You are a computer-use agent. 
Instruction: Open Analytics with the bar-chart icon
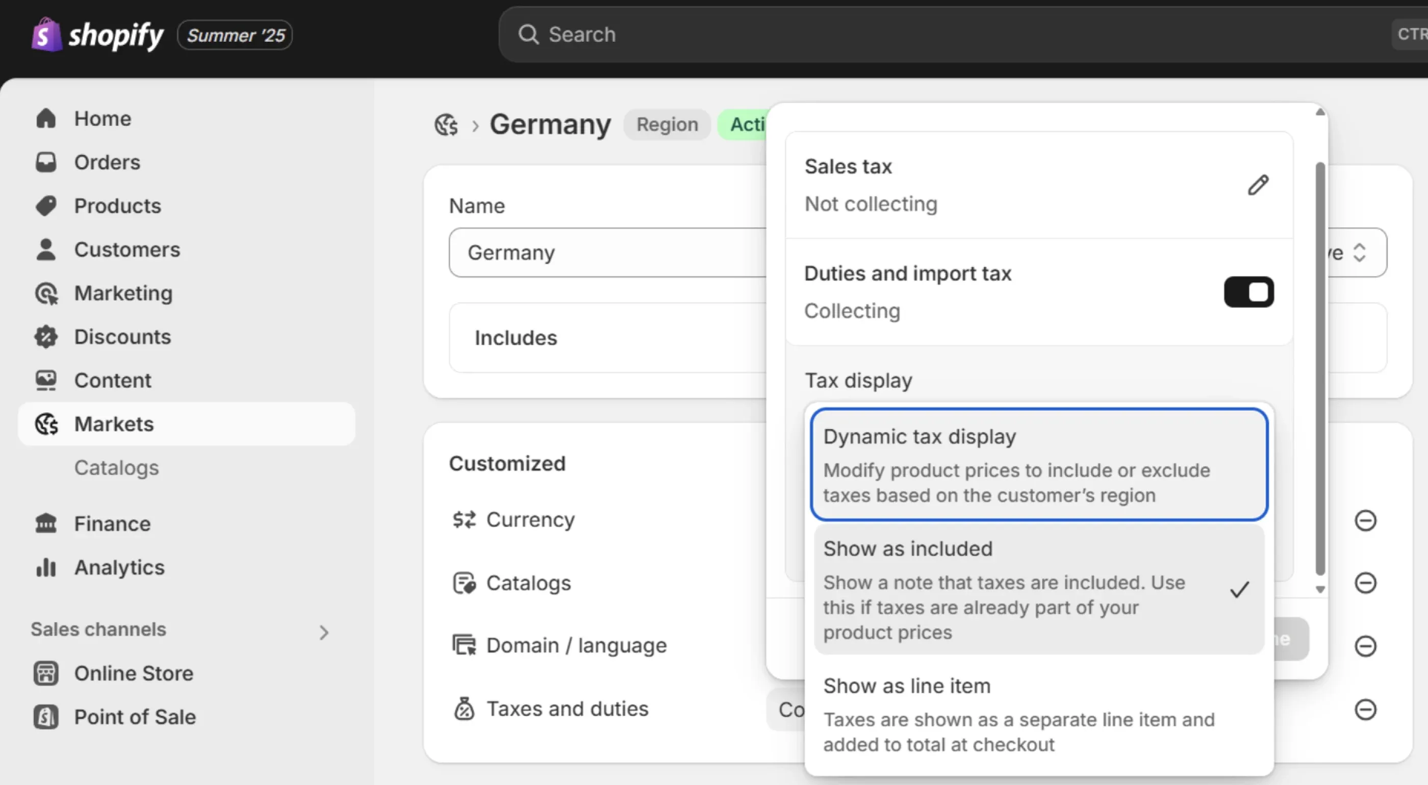46,567
